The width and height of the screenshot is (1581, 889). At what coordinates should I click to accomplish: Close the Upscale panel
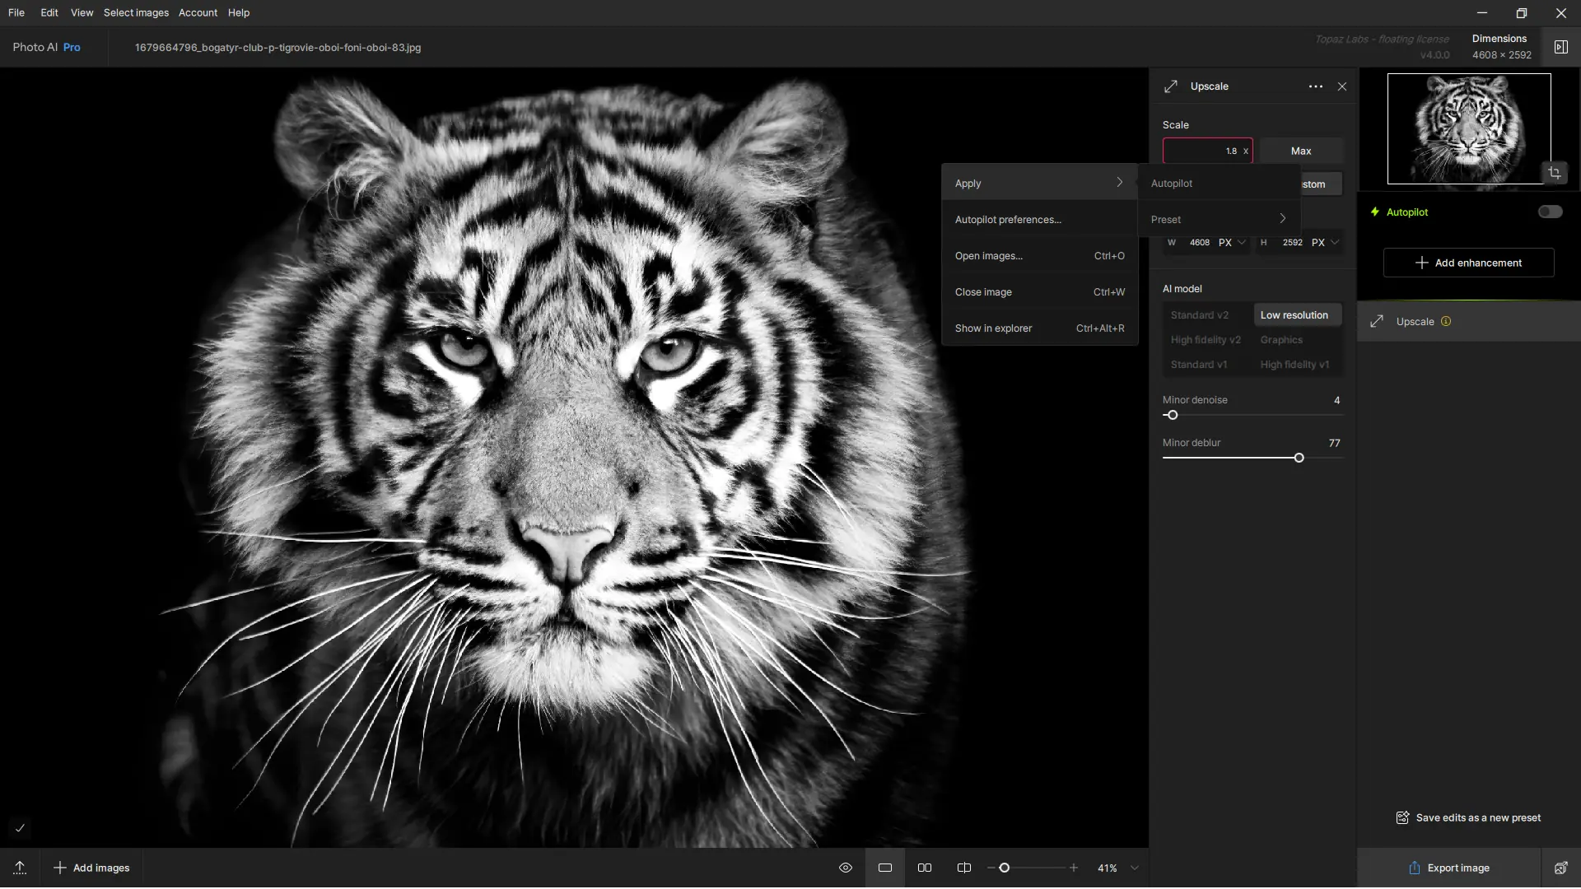tap(1342, 86)
